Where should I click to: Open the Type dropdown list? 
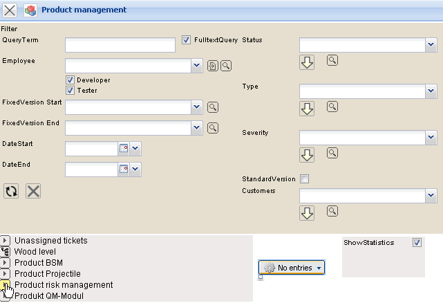(431, 91)
